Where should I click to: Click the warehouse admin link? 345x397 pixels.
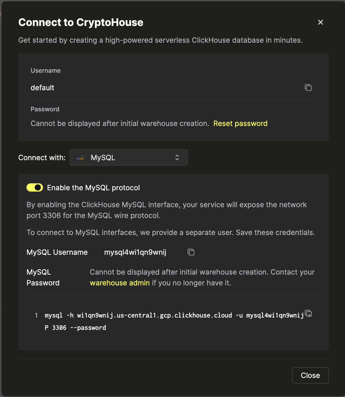(x=119, y=283)
